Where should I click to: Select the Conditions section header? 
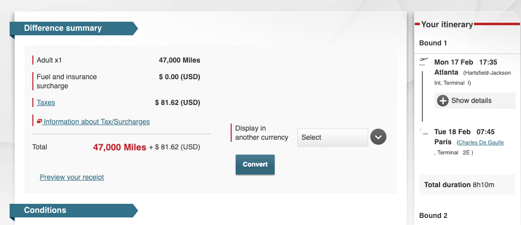pos(45,210)
